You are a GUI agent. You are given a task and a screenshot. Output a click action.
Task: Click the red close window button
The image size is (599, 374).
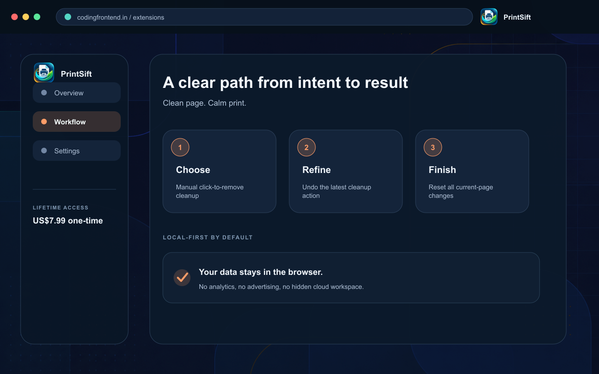[x=15, y=17]
